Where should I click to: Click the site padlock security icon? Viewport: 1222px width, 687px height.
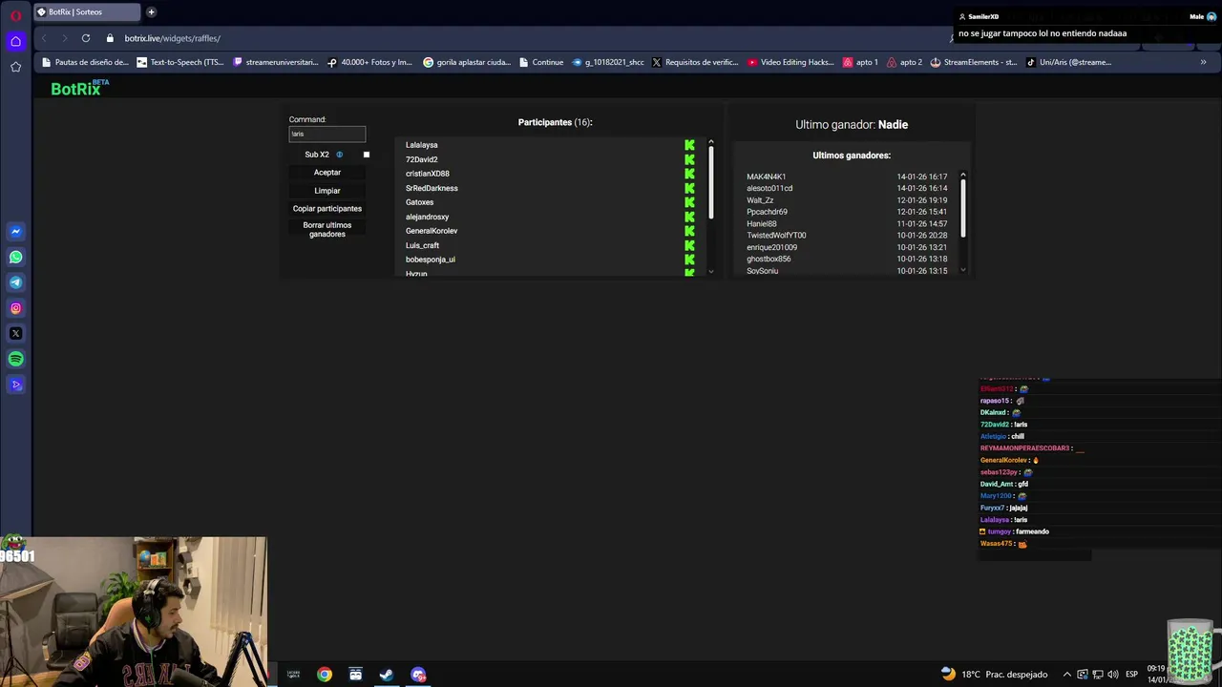pyautogui.click(x=110, y=38)
